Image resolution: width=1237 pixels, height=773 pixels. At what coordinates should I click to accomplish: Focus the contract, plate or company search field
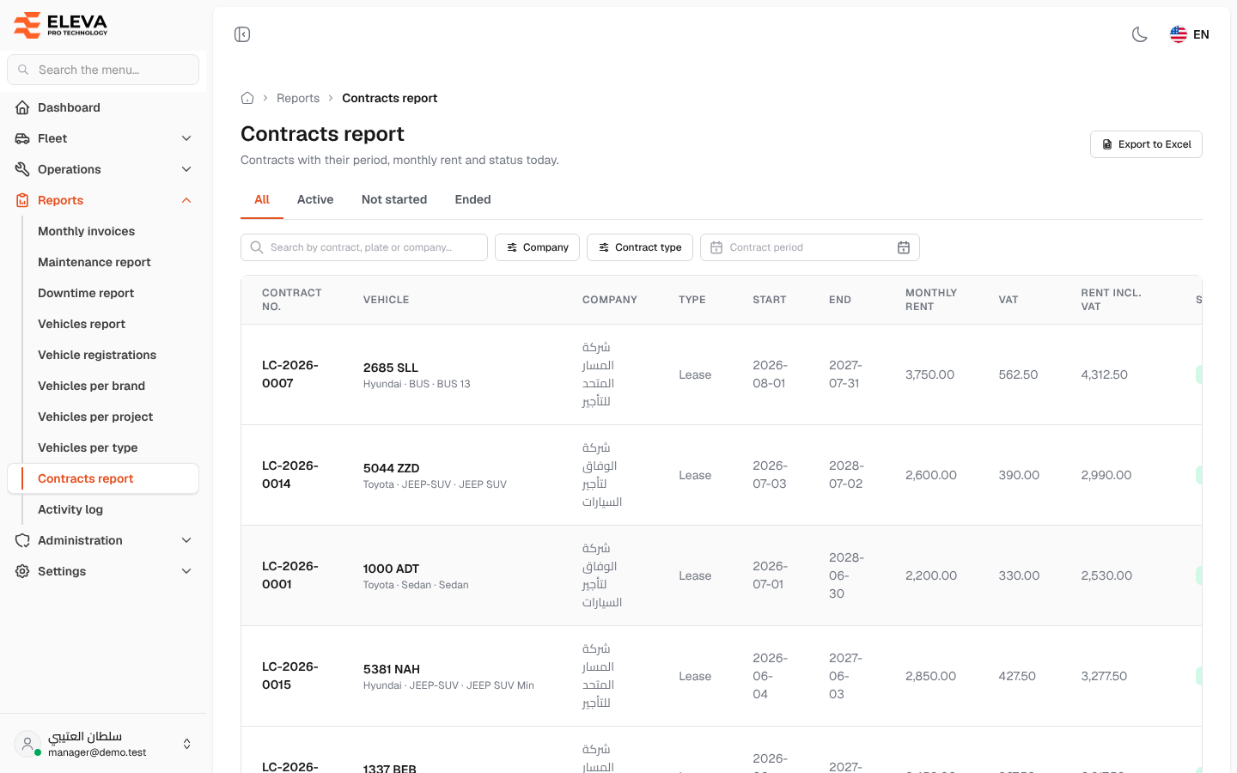[x=364, y=247]
